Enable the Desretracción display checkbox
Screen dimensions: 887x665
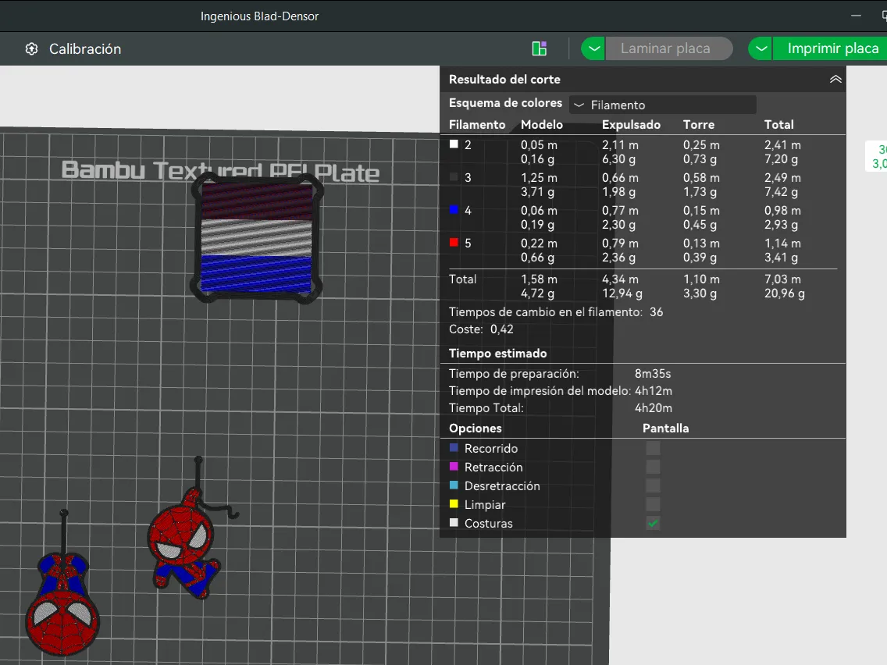[x=653, y=485]
